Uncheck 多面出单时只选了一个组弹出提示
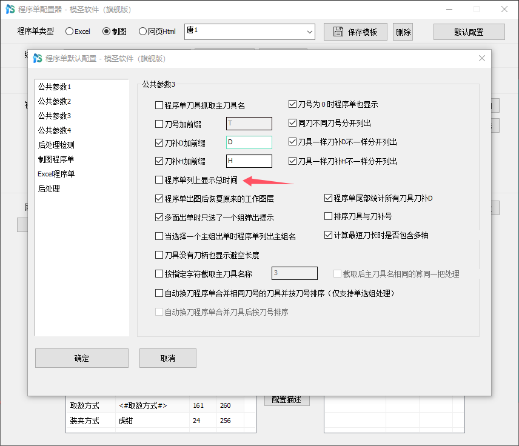The image size is (519, 446). pyautogui.click(x=159, y=218)
